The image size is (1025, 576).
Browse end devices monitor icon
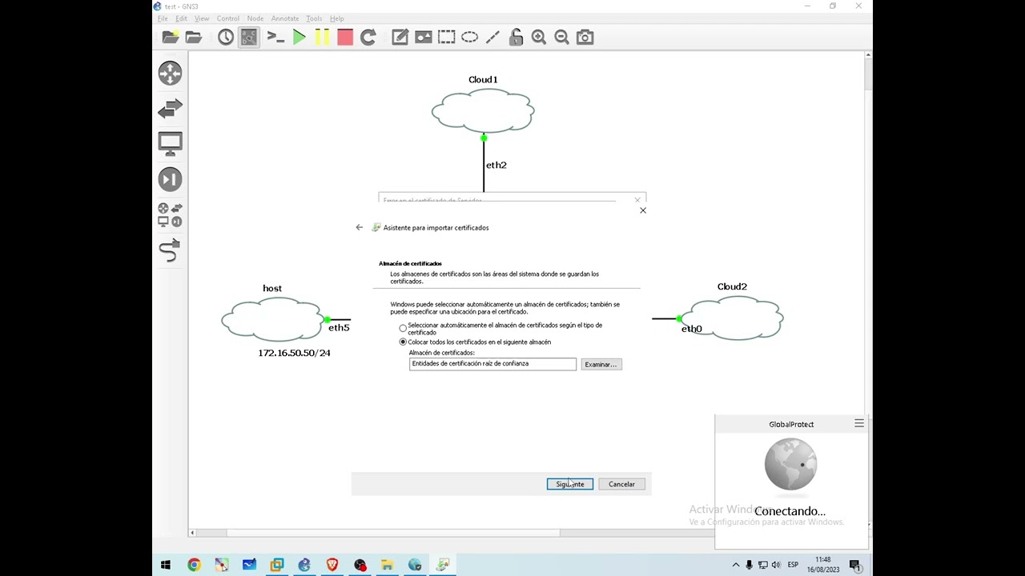point(170,144)
